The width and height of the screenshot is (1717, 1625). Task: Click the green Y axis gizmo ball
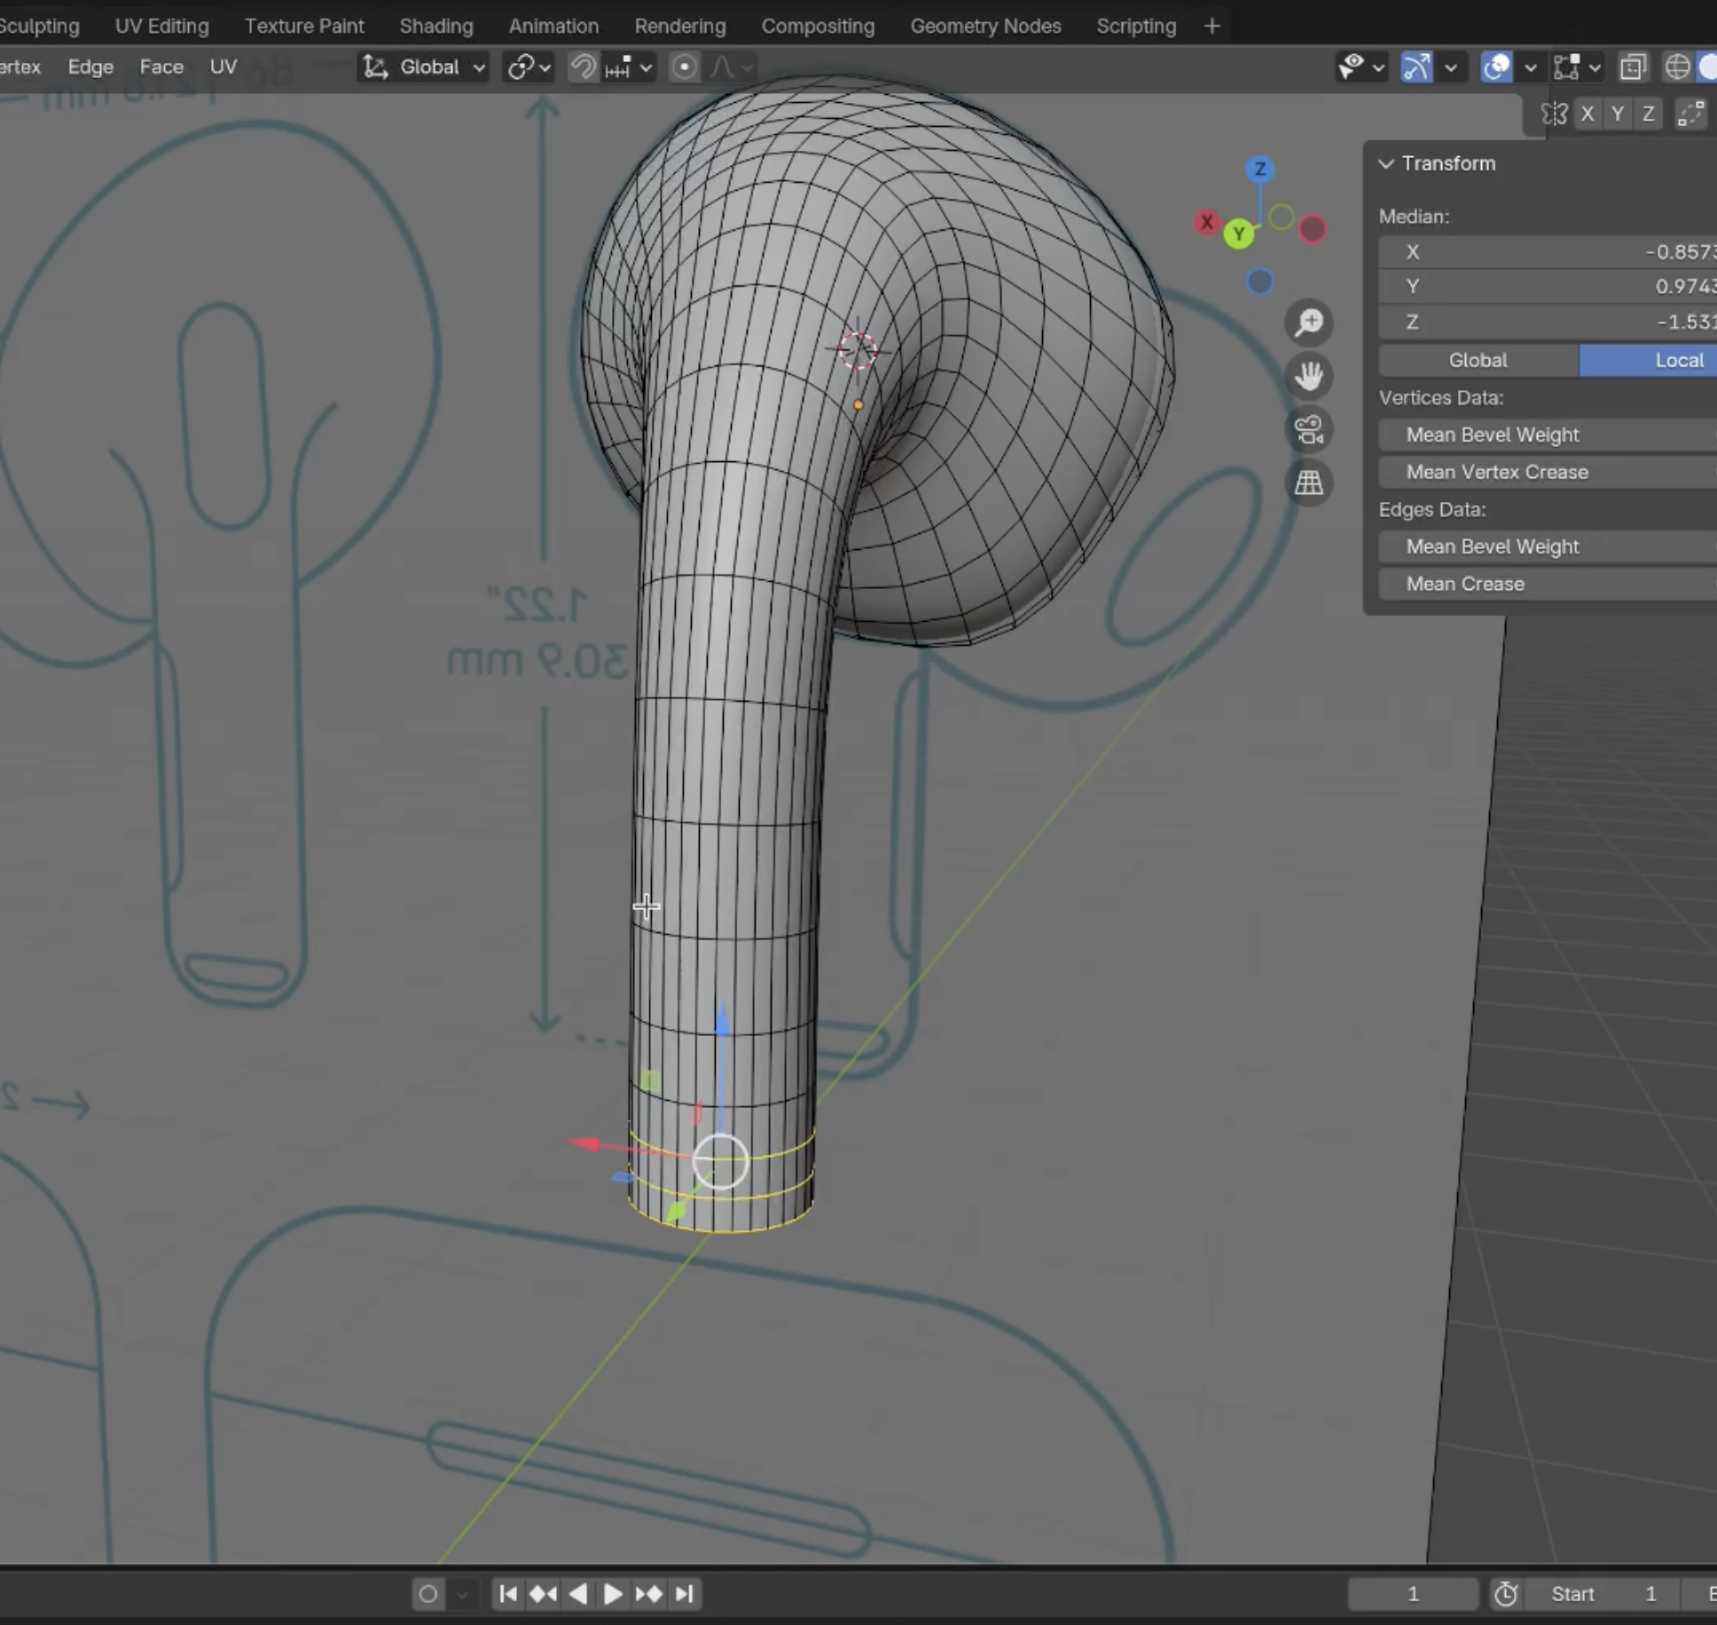[1239, 234]
